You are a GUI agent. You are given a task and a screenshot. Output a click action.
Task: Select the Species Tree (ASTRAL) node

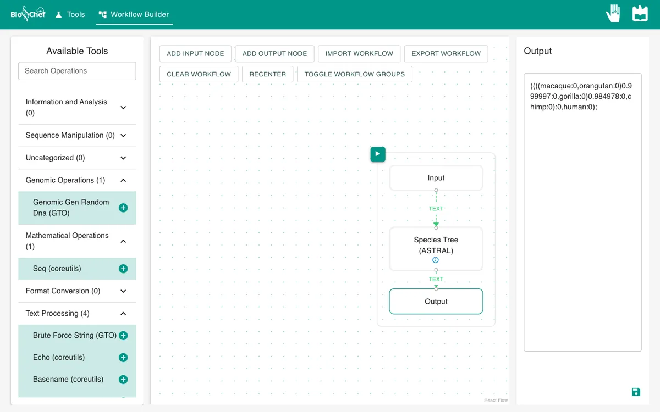coord(436,249)
